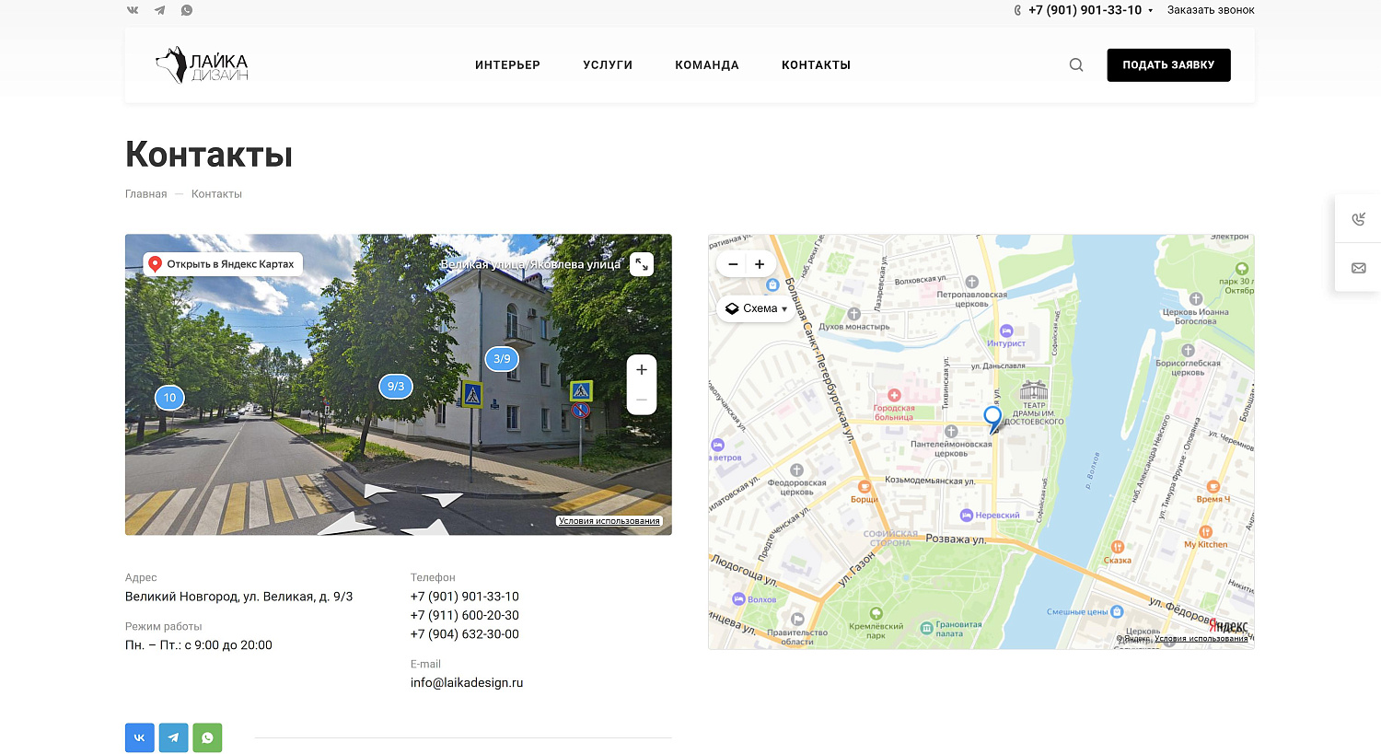Select the 9/3 house marker in panorama

[x=396, y=387]
